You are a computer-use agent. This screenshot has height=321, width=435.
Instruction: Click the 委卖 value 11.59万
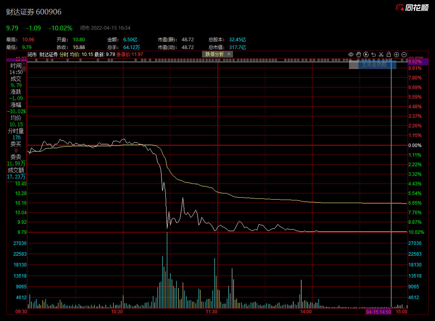tap(16, 164)
